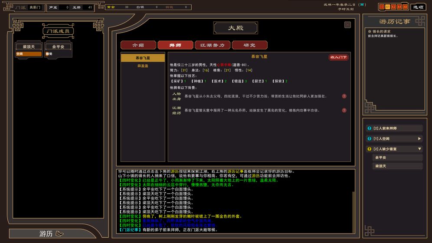Set game speed to X8
This screenshot has width=432, height=243.
point(405,7)
